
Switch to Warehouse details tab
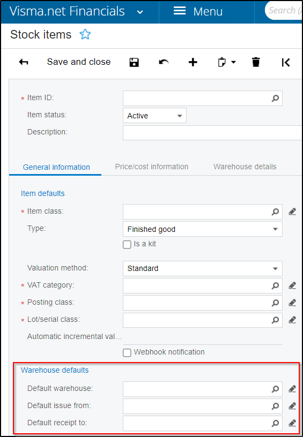245,167
